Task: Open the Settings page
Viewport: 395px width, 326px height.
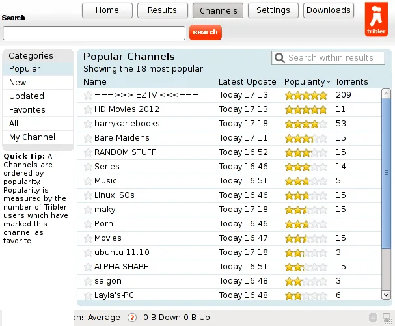Action: click(x=273, y=10)
